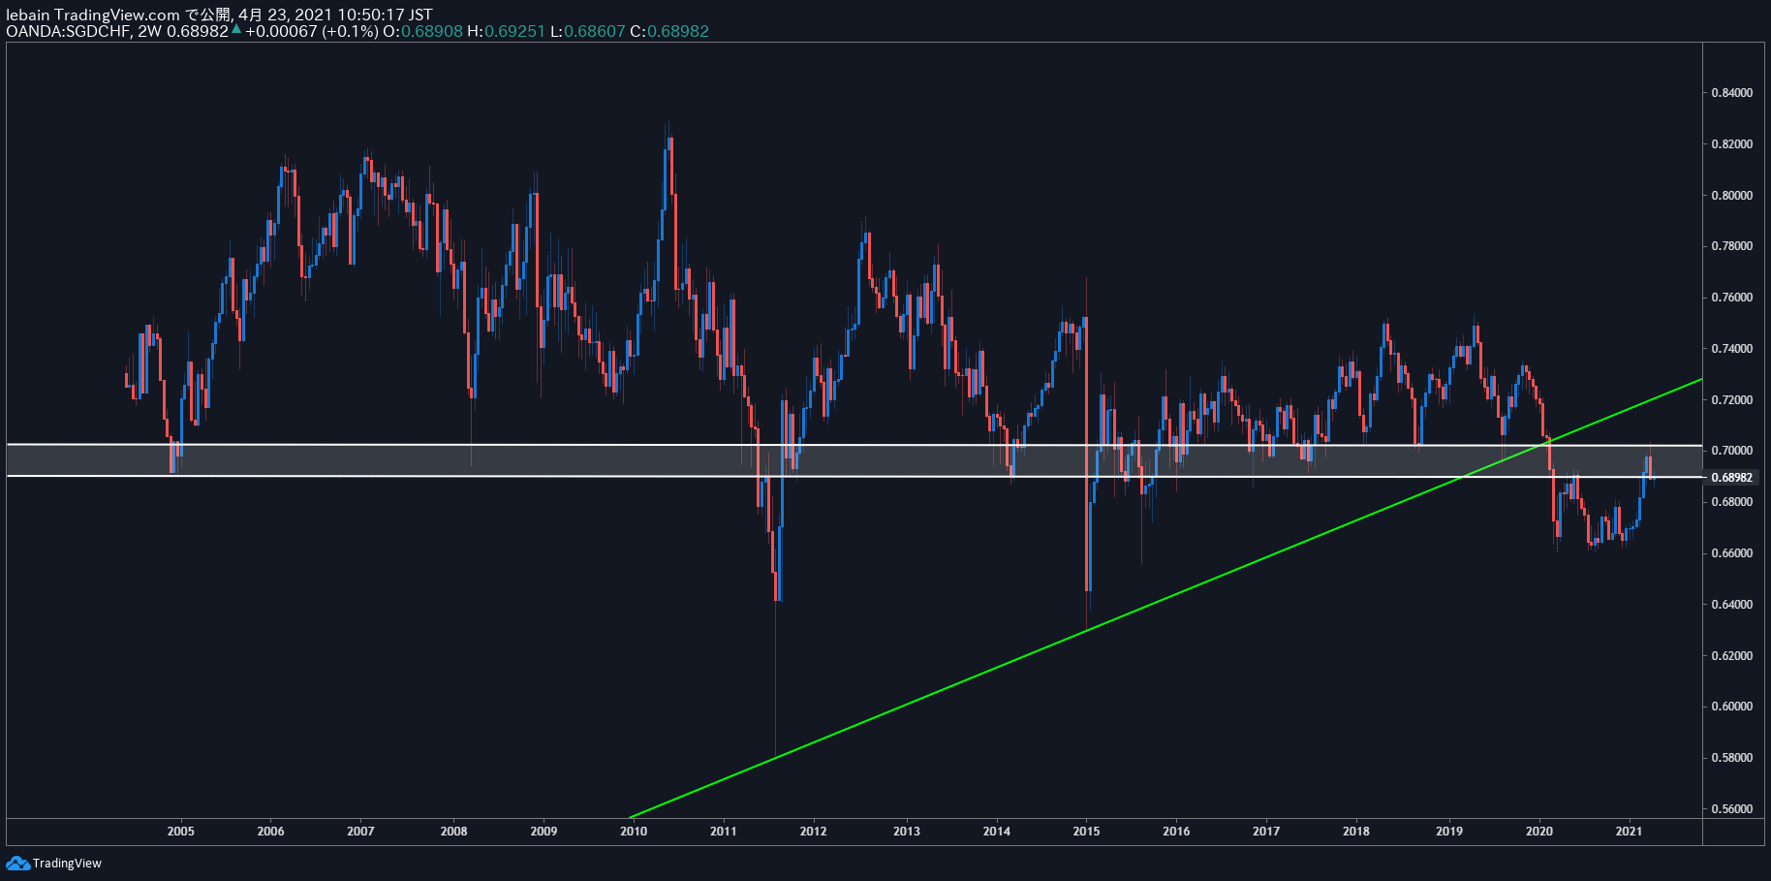The image size is (1771, 881).
Task: Click the 0.74000 price axis label
Action: (x=1732, y=349)
